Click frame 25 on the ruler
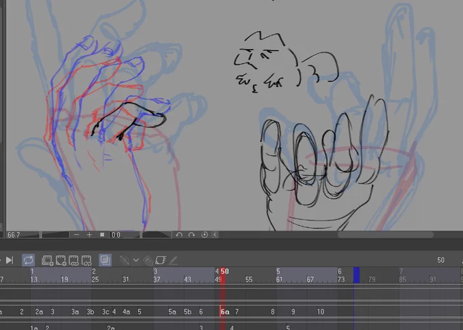The image size is (463, 330). (95, 279)
